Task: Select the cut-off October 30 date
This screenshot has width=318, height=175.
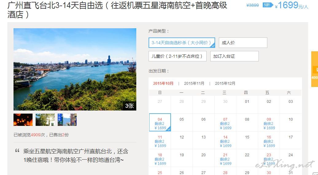Action: (x=269, y=171)
